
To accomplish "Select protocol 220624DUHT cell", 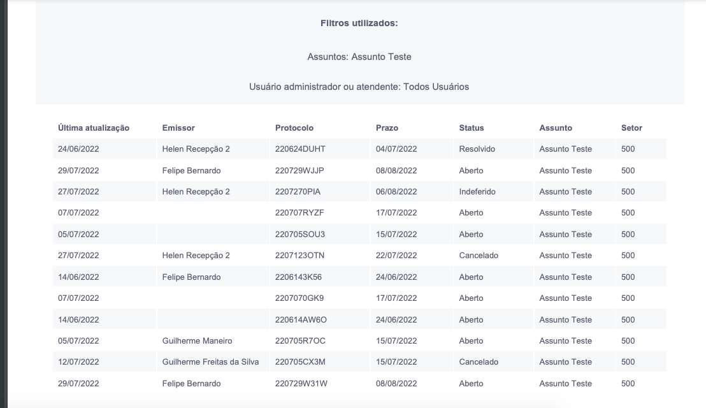I will [x=300, y=149].
